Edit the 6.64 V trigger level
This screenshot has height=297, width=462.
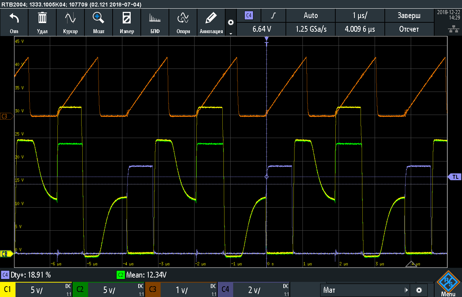(x=262, y=29)
